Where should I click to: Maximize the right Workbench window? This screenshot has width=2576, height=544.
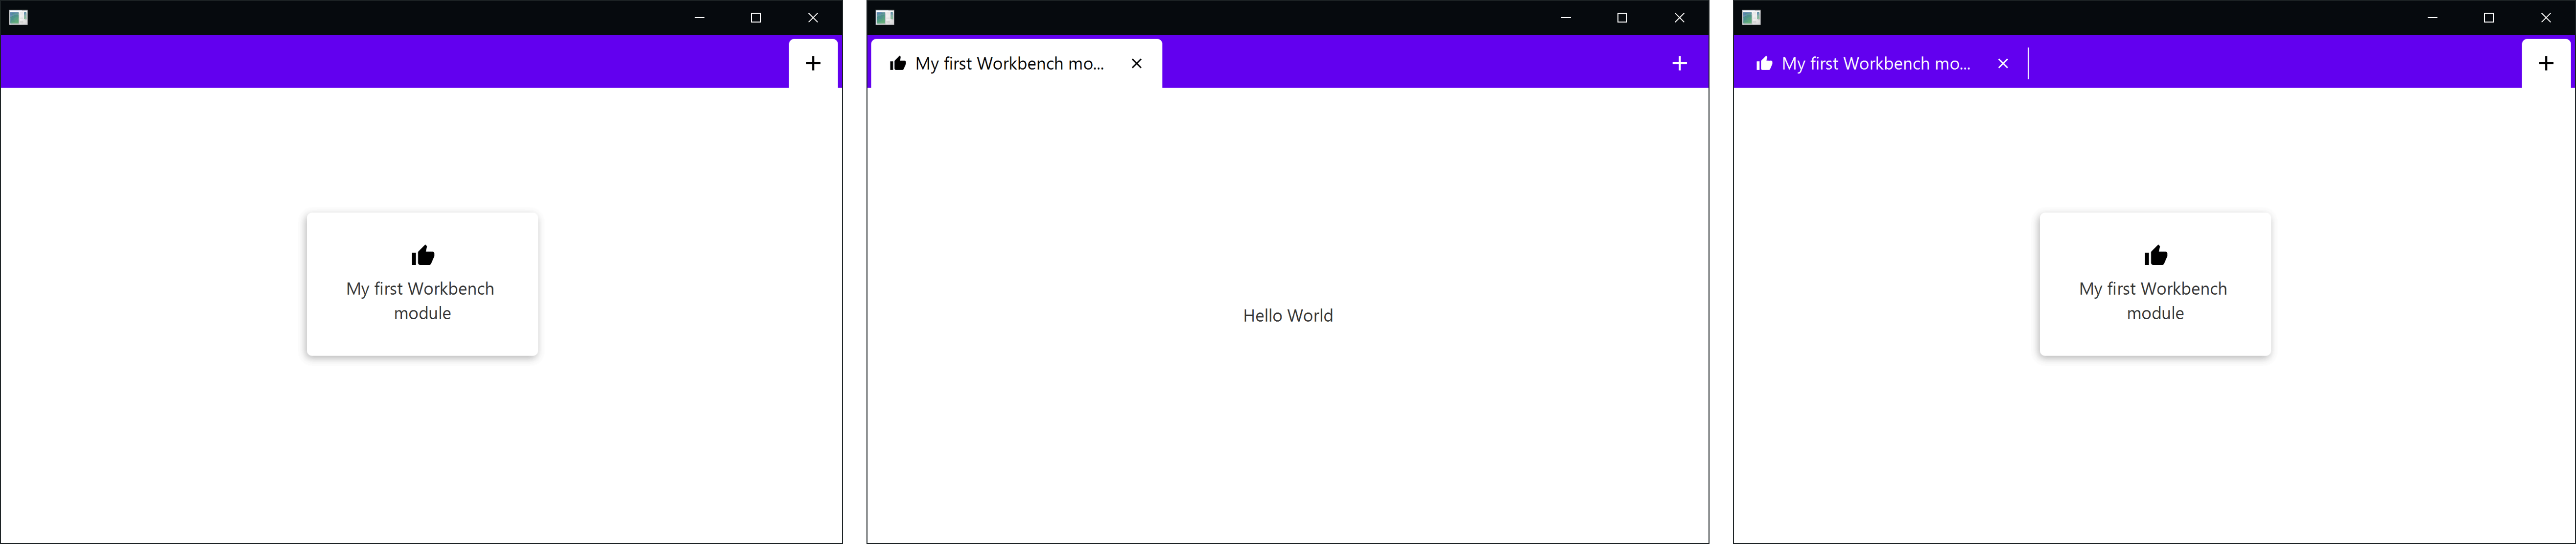click(x=2488, y=18)
